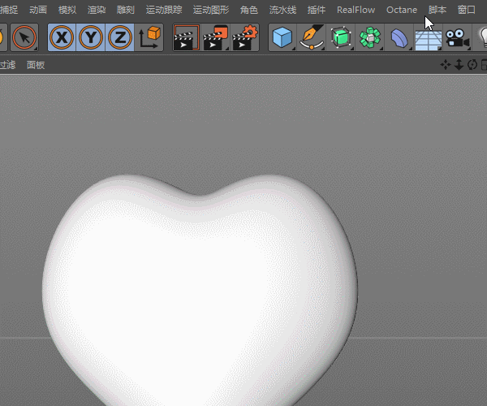Screen dimensions: 487x406
Task: Open the RealFlow menu
Action: click(356, 10)
